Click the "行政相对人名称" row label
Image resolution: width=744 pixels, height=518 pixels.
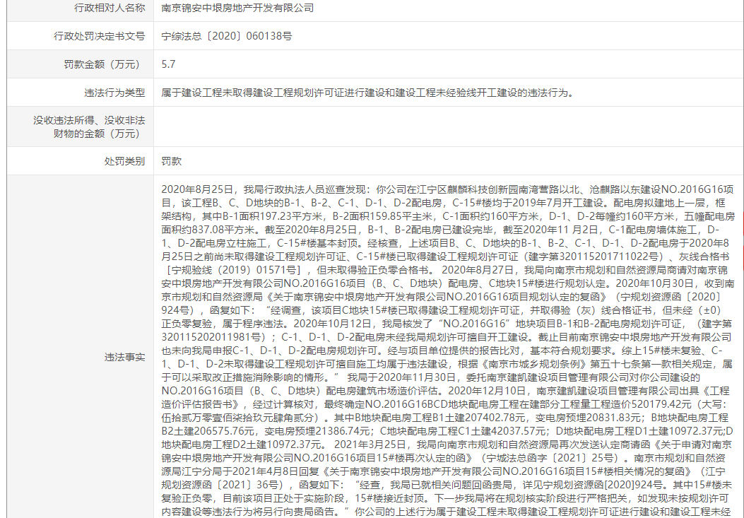pos(110,8)
